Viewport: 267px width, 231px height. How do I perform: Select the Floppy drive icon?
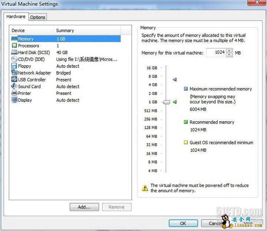(x=14, y=66)
